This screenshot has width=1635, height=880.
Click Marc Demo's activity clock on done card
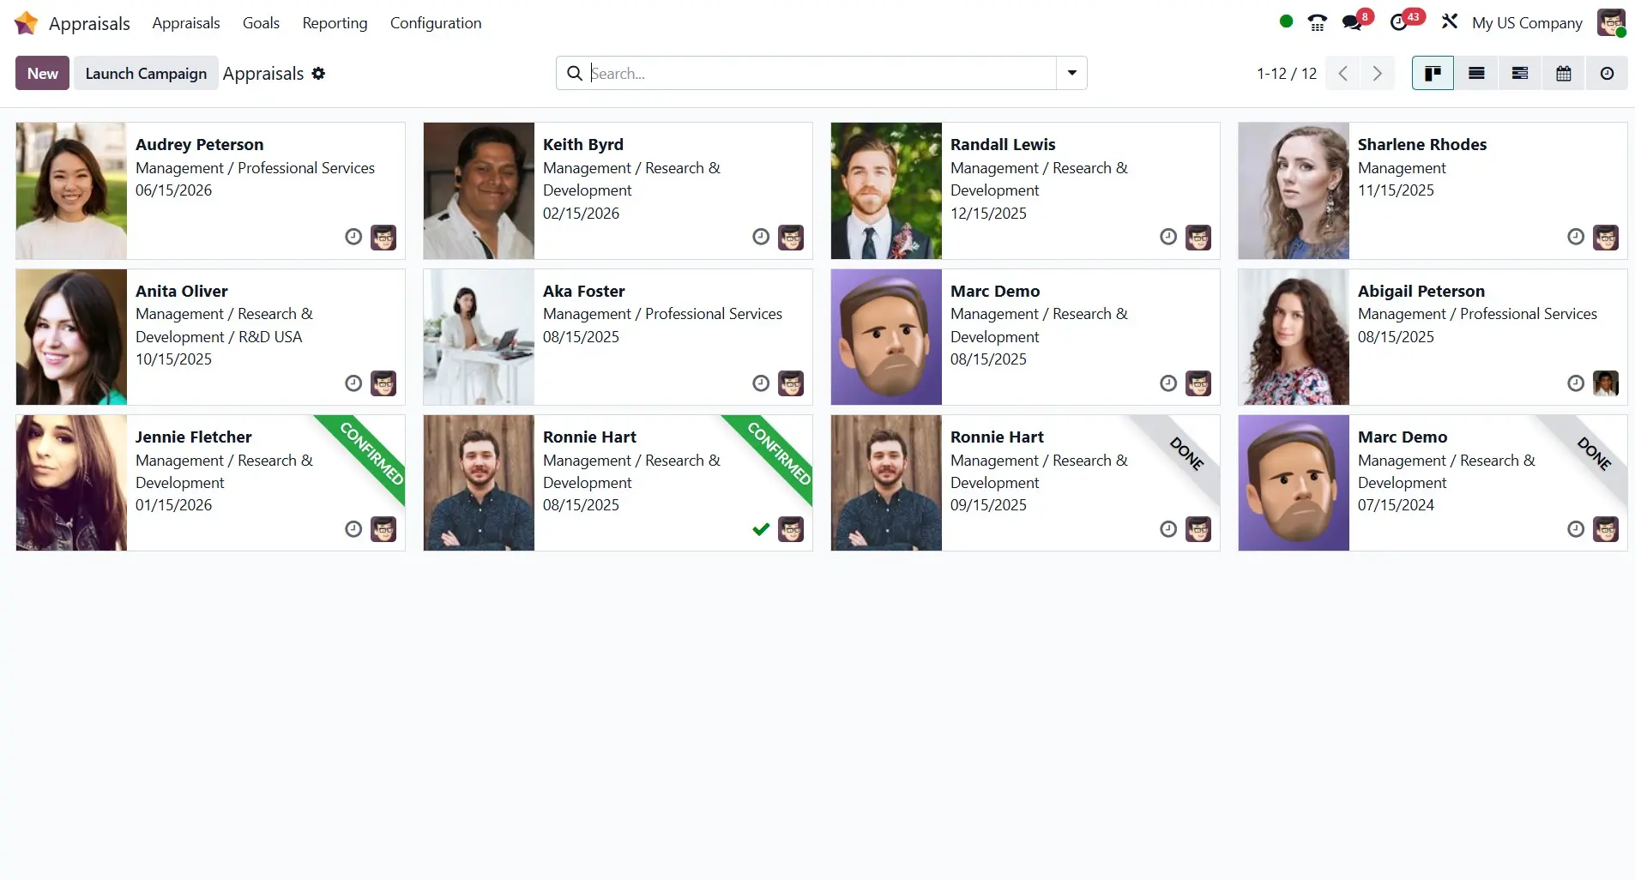click(x=1576, y=529)
